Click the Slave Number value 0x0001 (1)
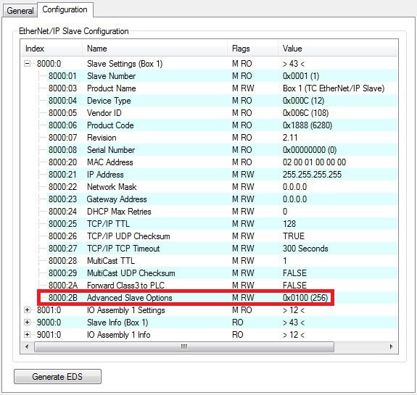The height and width of the screenshot is (395, 417). (x=301, y=76)
